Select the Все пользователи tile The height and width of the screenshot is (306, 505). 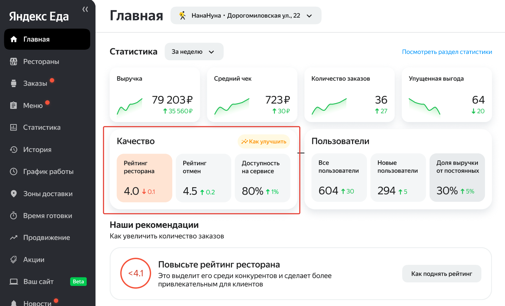click(x=339, y=177)
